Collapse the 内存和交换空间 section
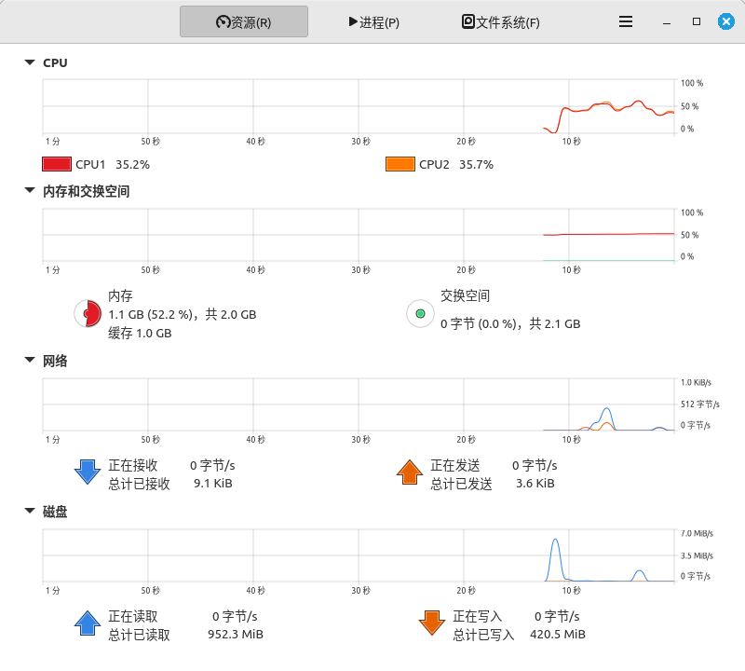Screen dimensions: 745x671 point(30,191)
